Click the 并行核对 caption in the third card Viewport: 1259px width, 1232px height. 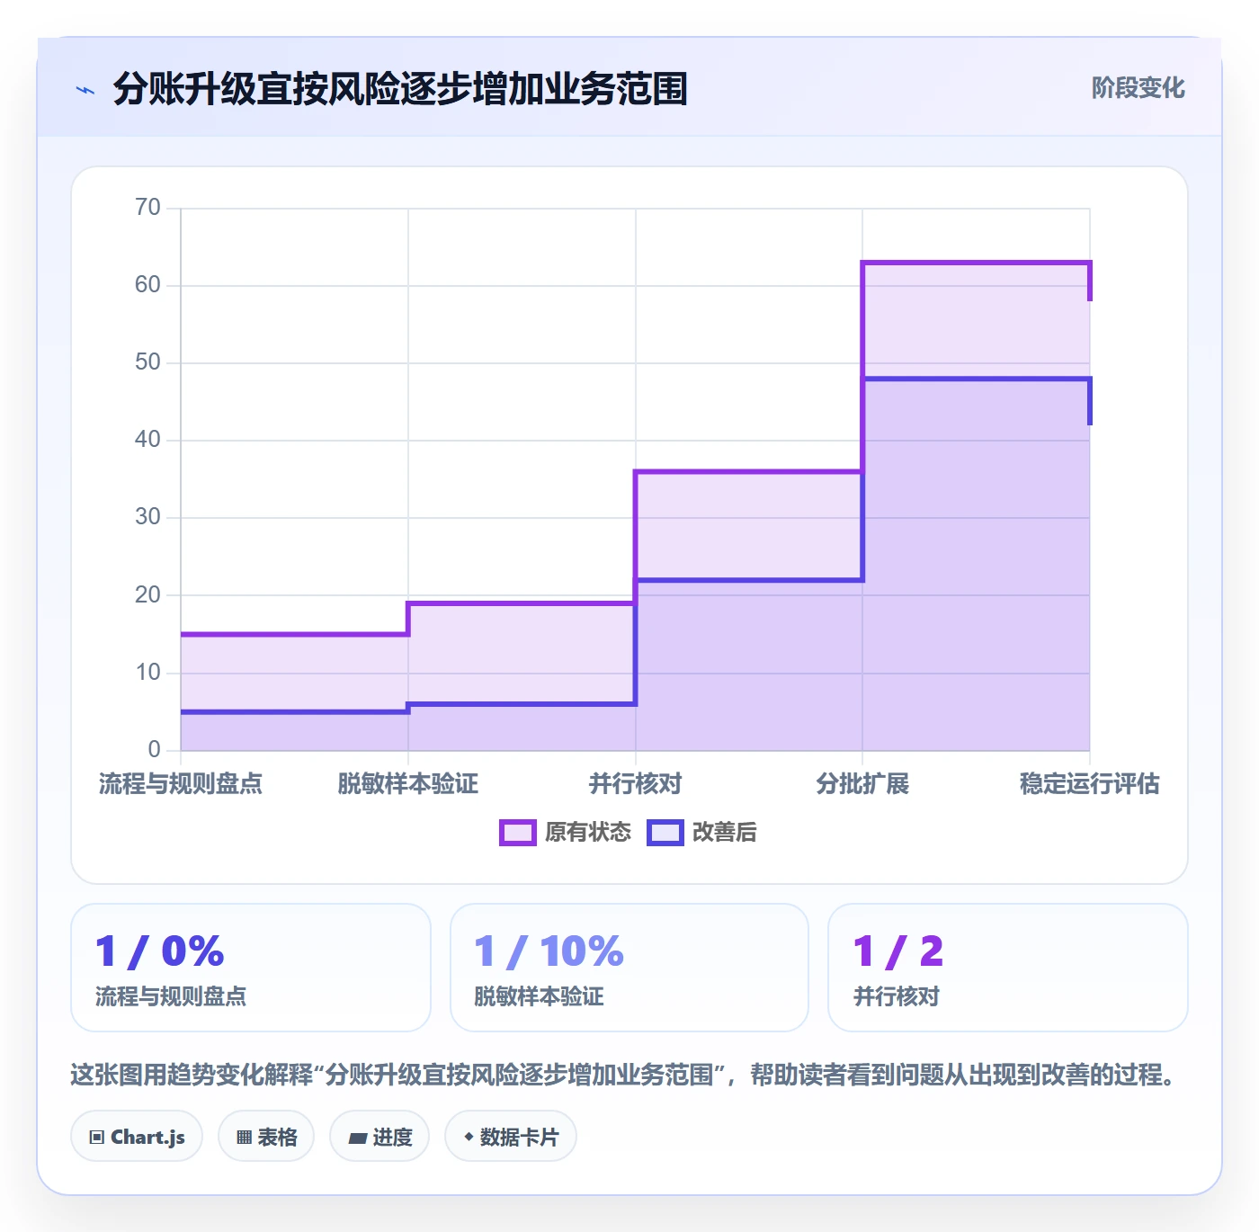[896, 996]
